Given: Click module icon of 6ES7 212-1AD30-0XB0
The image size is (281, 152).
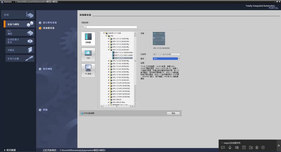Looking at the screenshot, I should pos(113,53).
